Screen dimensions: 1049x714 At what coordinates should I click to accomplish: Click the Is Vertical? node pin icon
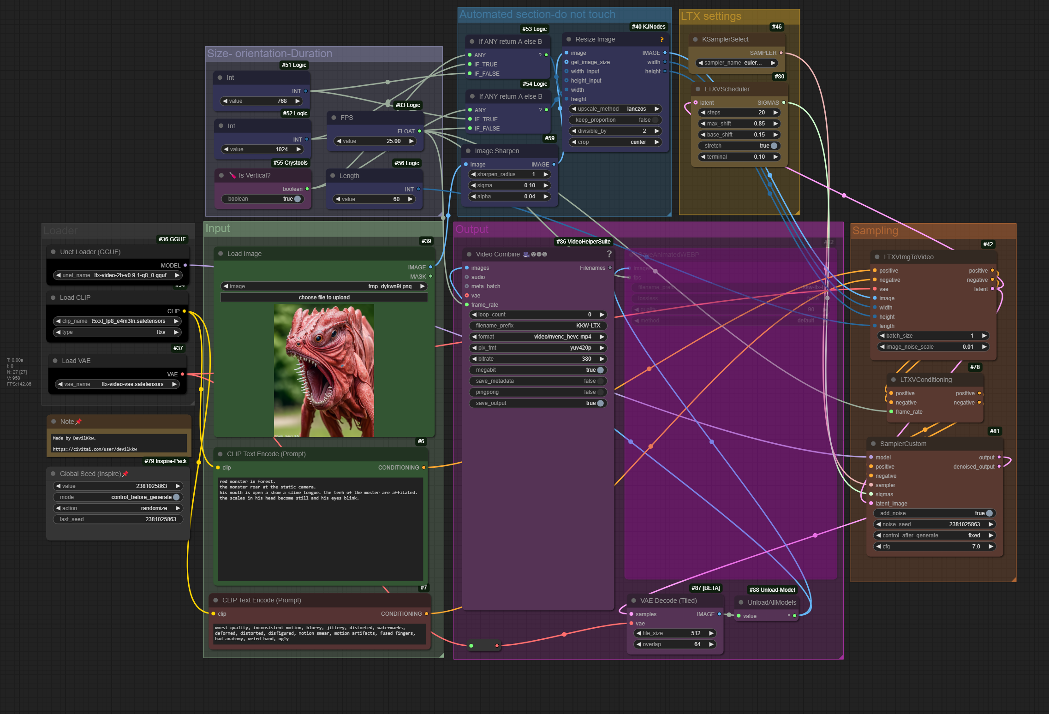click(232, 175)
